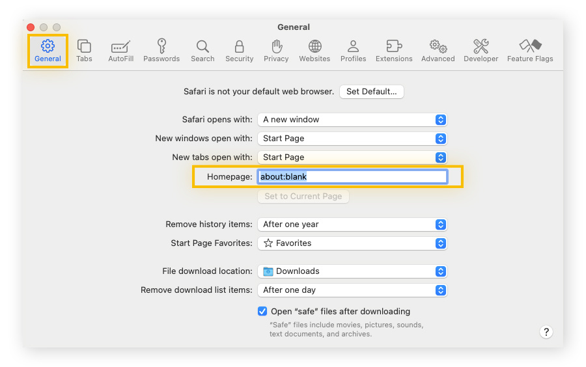Open the Websites globe icon
Image resolution: width=586 pixels, height=367 pixels.
314,51
